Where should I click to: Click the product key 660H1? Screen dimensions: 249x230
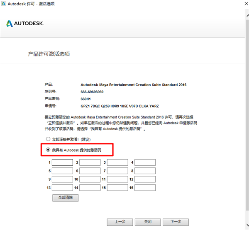point(85,99)
